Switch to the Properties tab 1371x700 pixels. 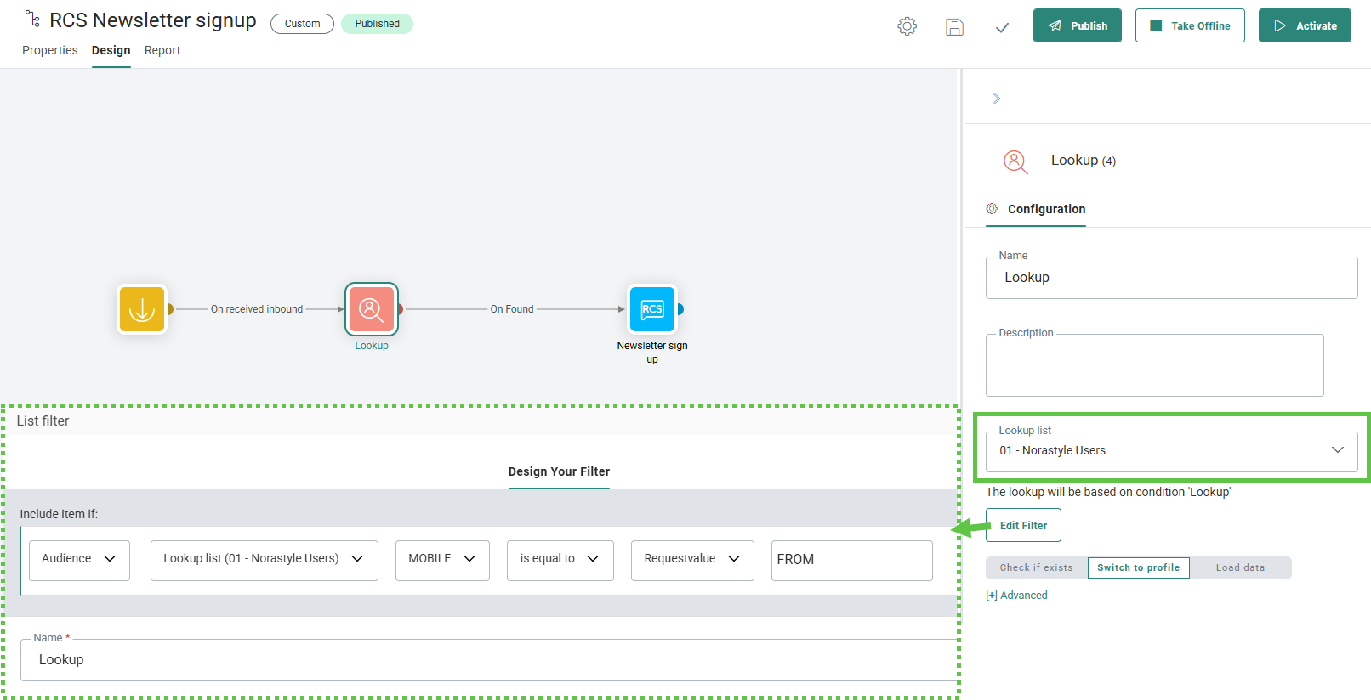[50, 50]
